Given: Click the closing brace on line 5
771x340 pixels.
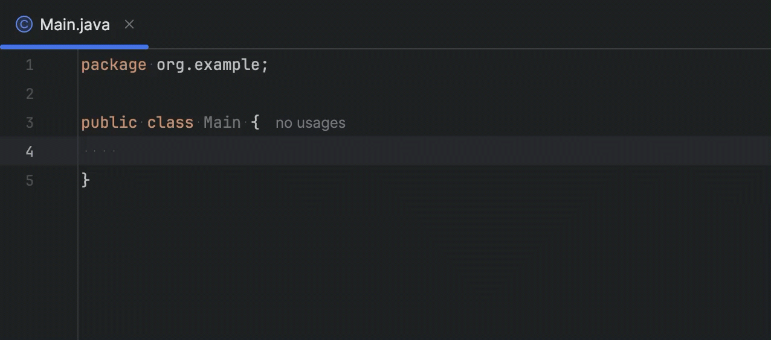Looking at the screenshot, I should pyautogui.click(x=86, y=180).
